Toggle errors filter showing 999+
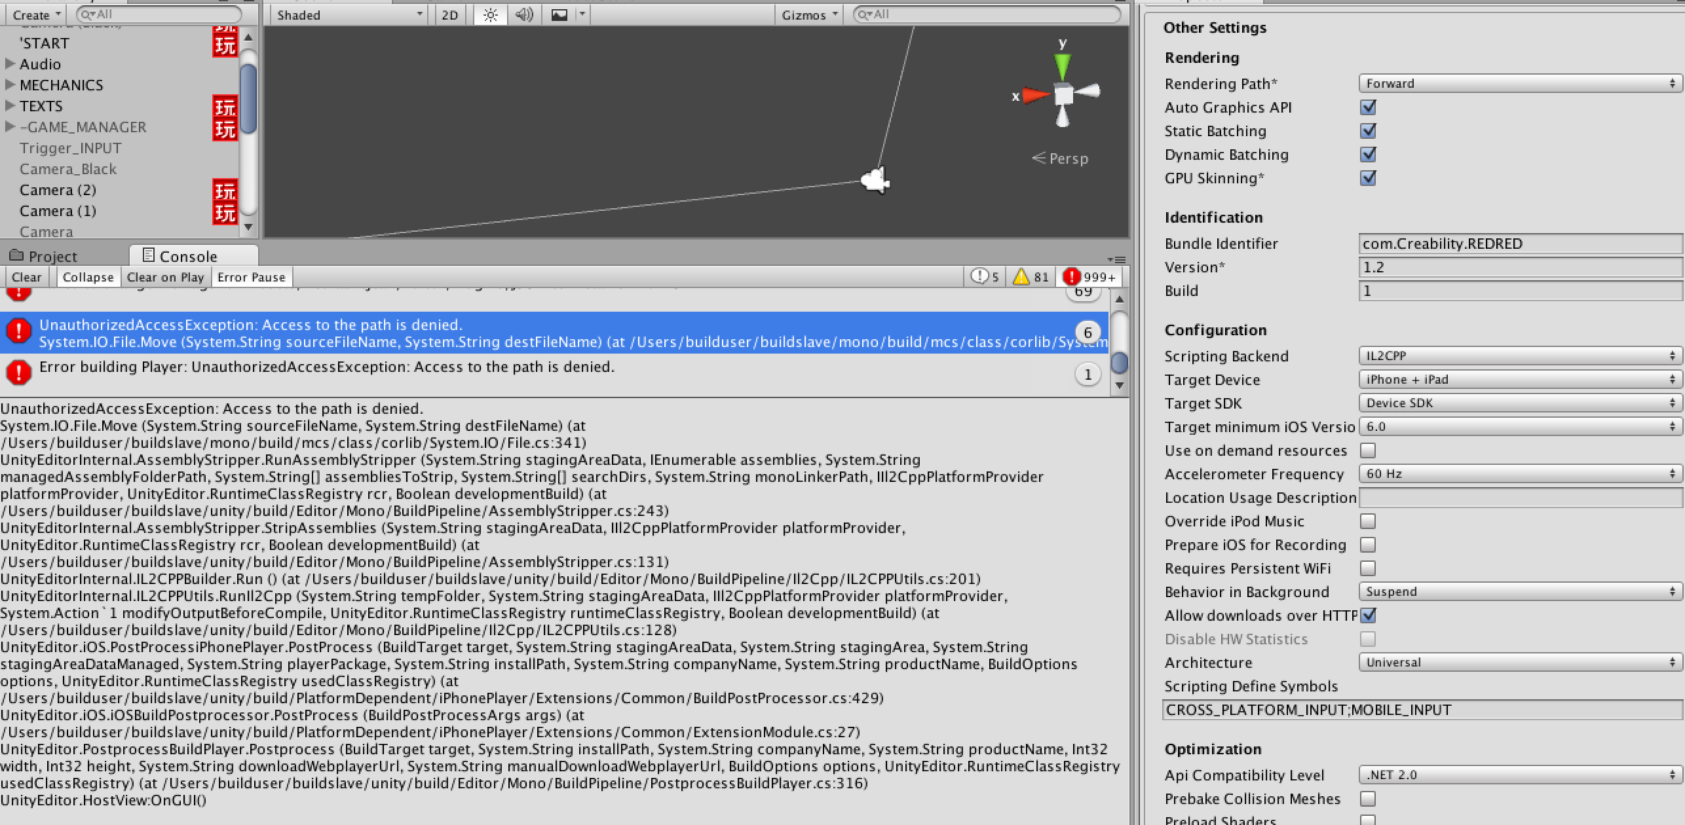The height and width of the screenshot is (825, 1685). [1089, 277]
